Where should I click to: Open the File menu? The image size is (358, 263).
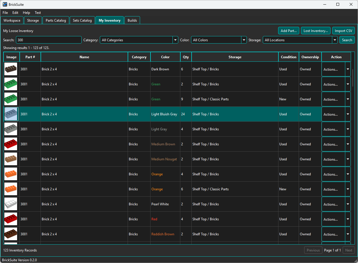[5, 13]
